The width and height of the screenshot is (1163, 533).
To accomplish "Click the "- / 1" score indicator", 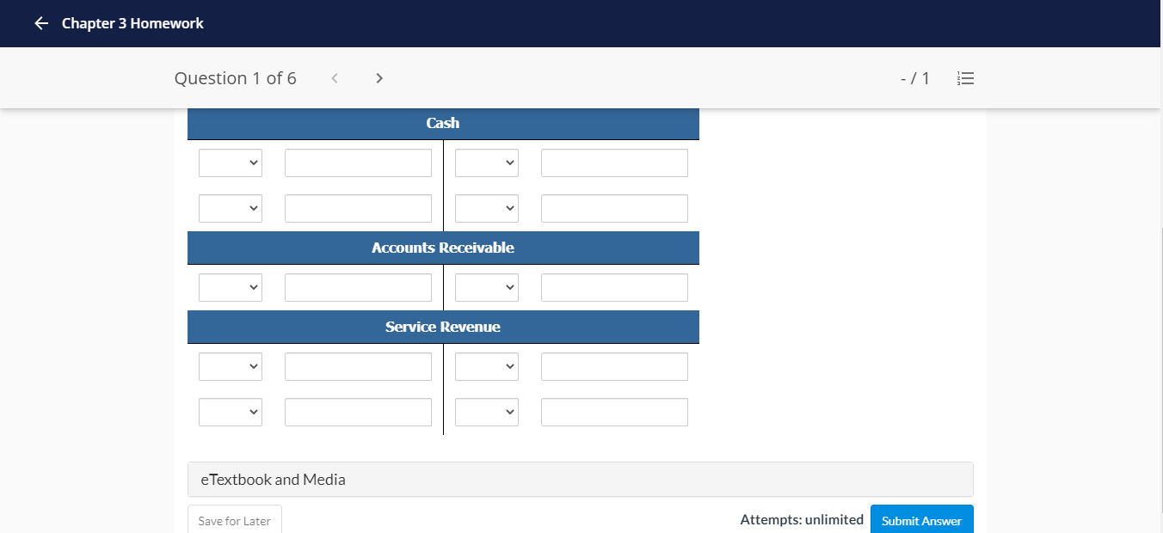I will pyautogui.click(x=915, y=78).
